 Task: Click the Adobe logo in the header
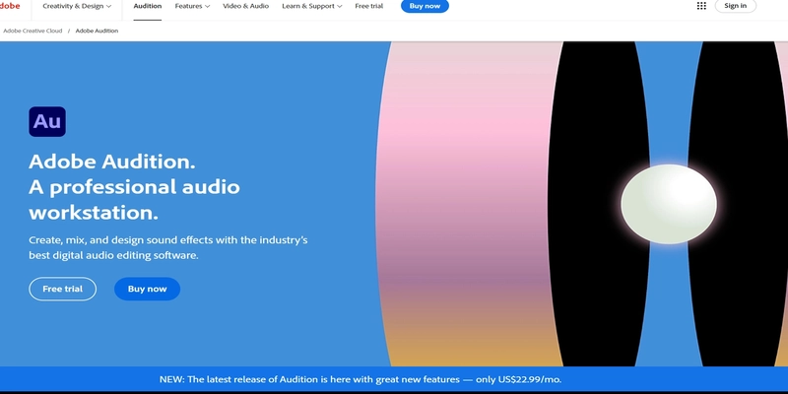9,6
